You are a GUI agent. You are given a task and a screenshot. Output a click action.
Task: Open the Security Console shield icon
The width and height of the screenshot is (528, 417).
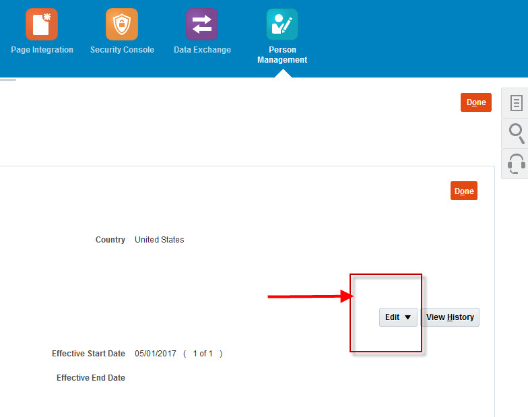[x=122, y=24]
